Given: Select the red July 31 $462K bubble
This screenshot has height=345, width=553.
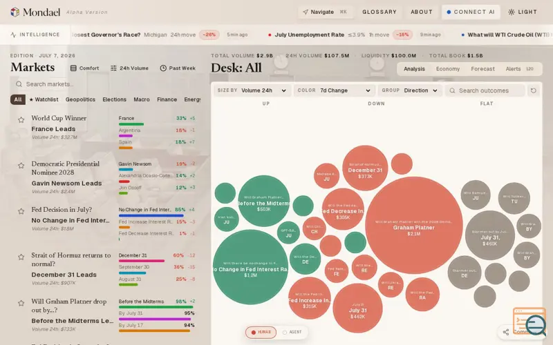Looking at the screenshot, I should click(357, 308).
